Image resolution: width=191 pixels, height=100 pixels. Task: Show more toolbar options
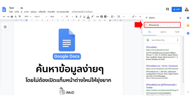(124, 17)
